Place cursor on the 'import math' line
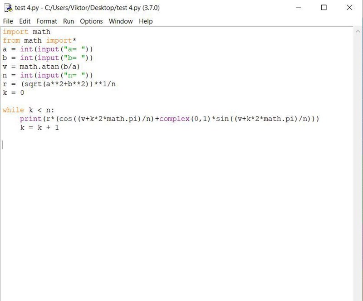Viewport: 363px width, 301px height. point(27,32)
